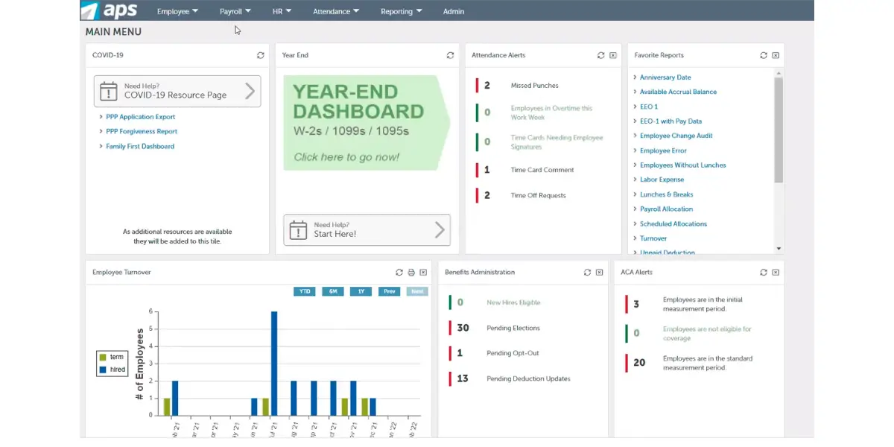Open the PPP Forgiveness Report link
Viewport: 894px width, 447px height.
(x=142, y=131)
